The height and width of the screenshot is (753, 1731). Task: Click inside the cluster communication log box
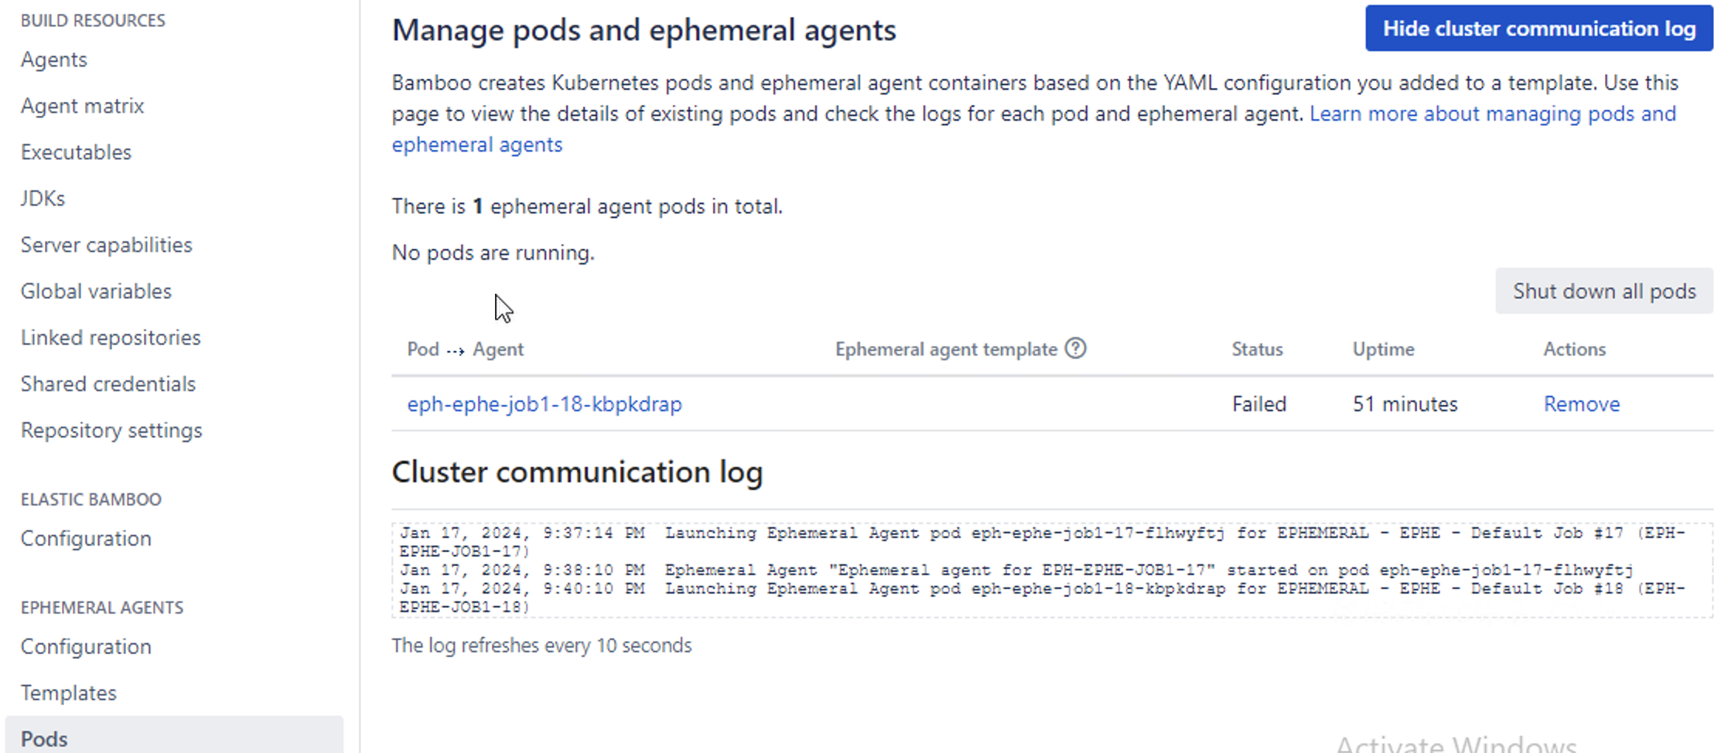(1052, 571)
